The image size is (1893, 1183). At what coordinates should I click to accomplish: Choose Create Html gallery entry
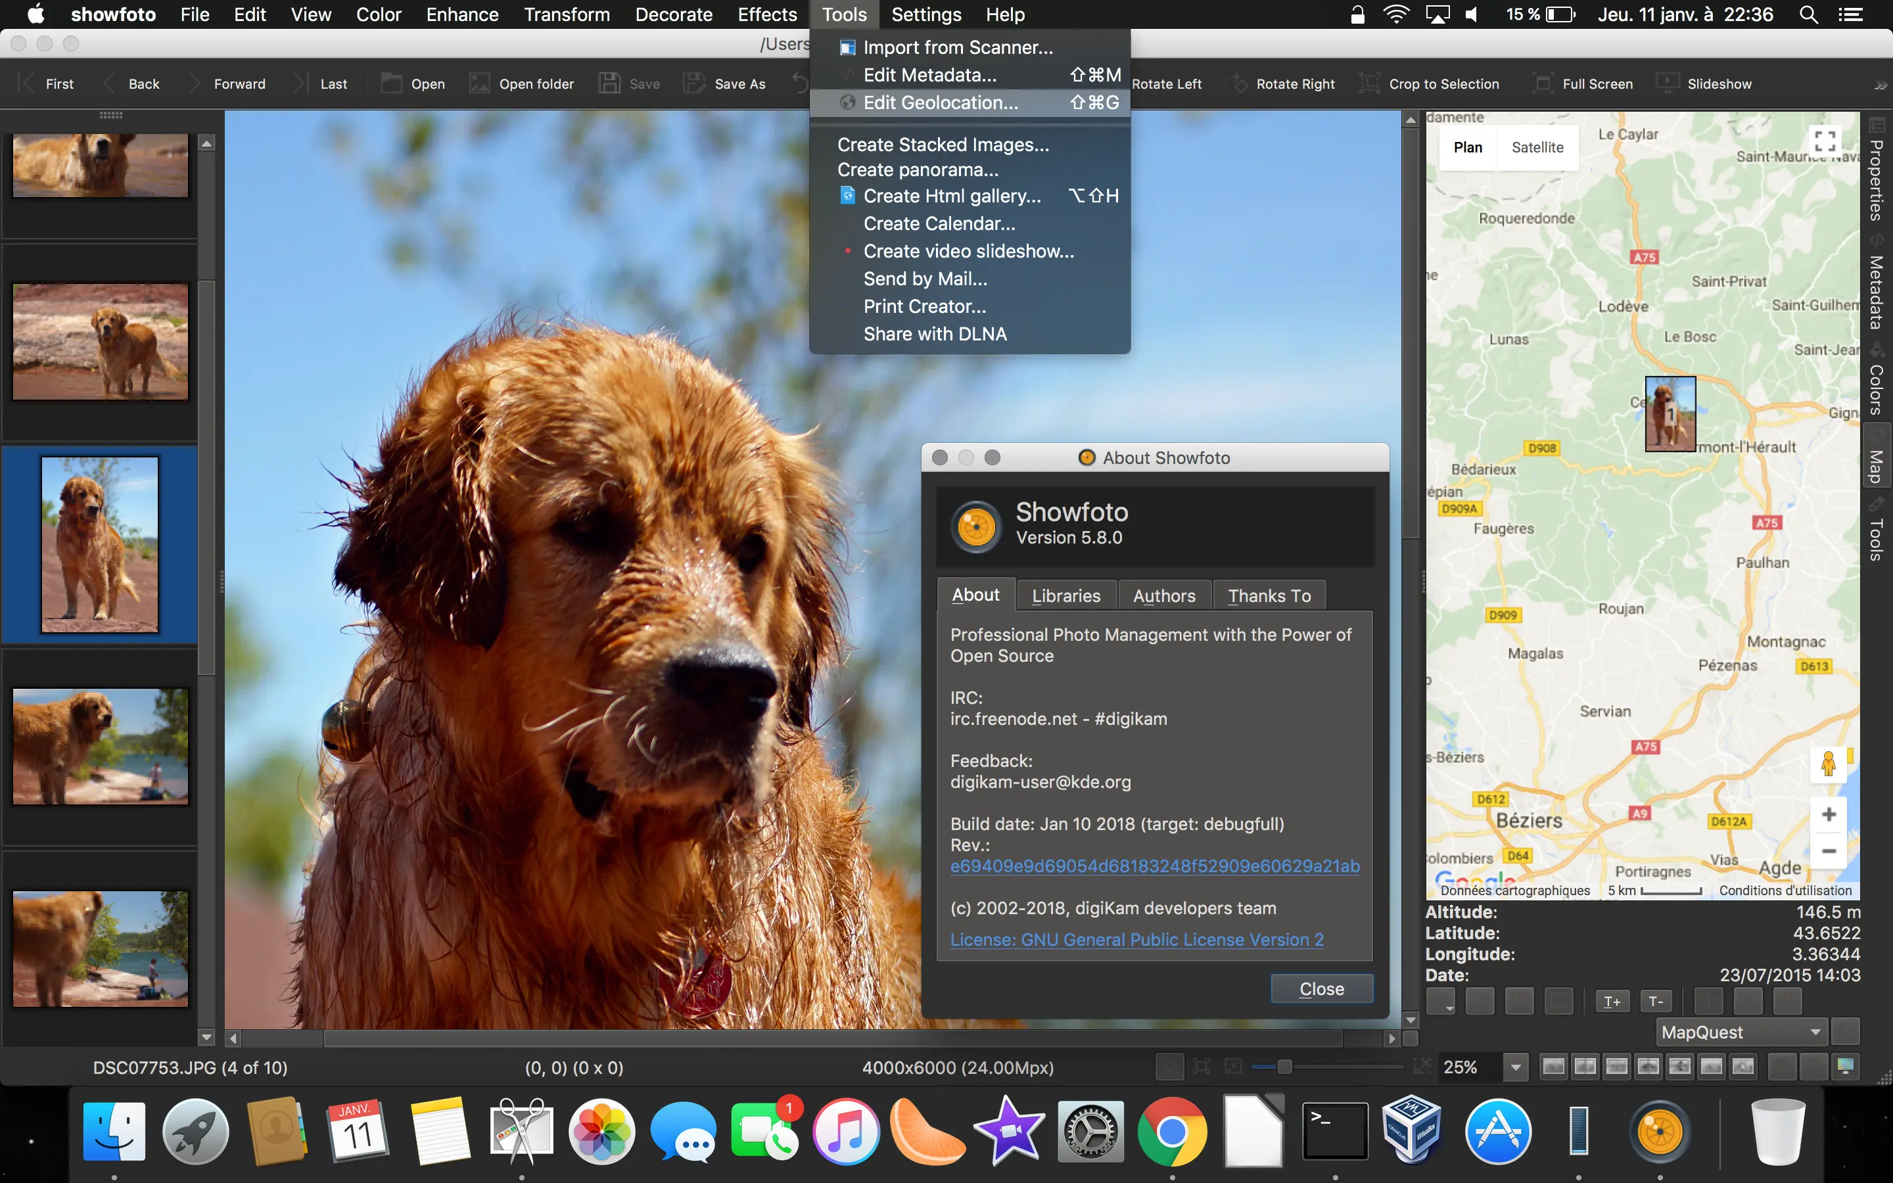970,196
